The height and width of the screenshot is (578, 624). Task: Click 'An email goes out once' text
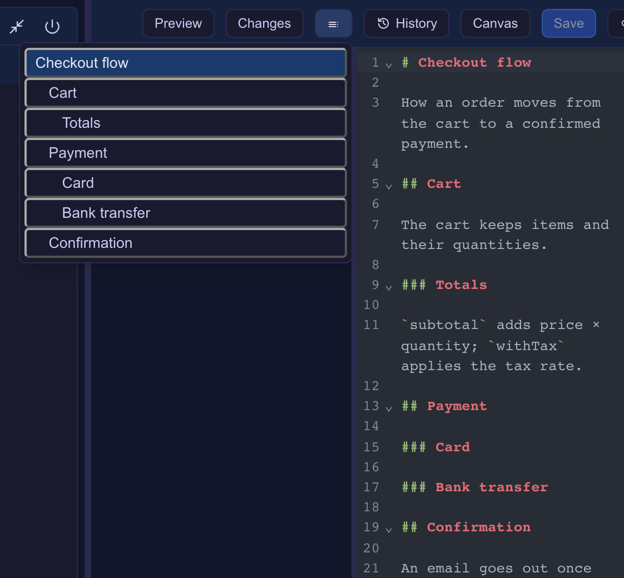[x=496, y=569]
